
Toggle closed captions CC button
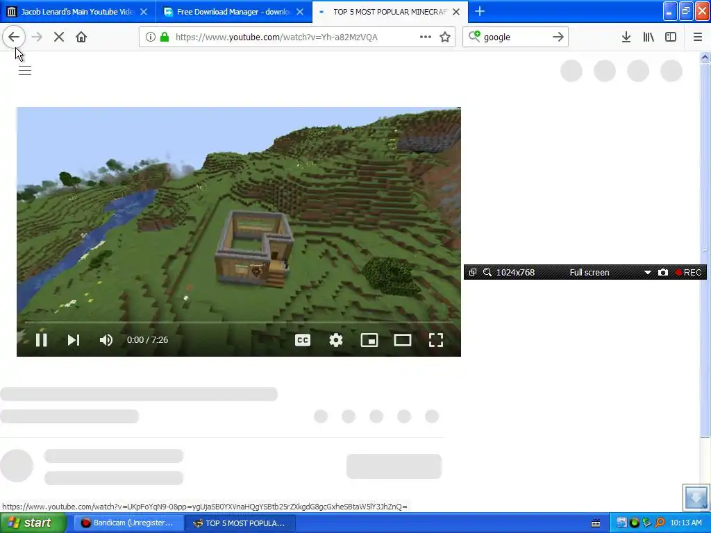pyautogui.click(x=303, y=340)
